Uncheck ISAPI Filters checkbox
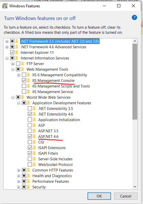The image size is (143, 204). coord(30,153)
